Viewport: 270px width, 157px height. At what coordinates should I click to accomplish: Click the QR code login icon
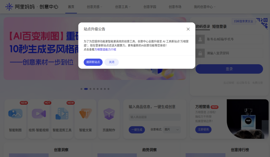pos(262,23)
